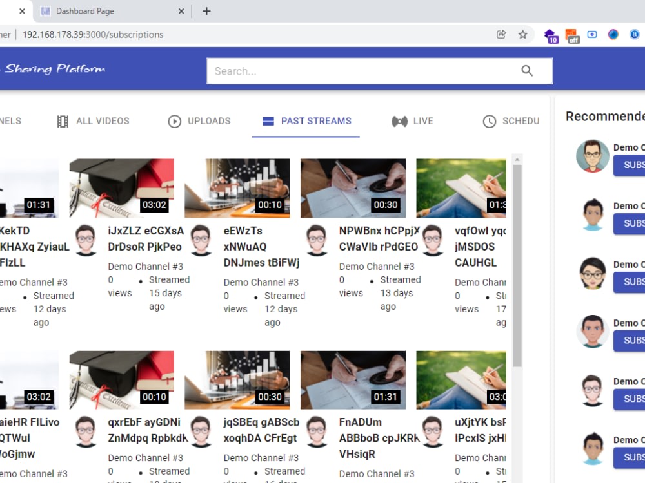Screen dimensions: 645x483
Task: Subscribe to the fourth recommended channel
Action: 630,341
